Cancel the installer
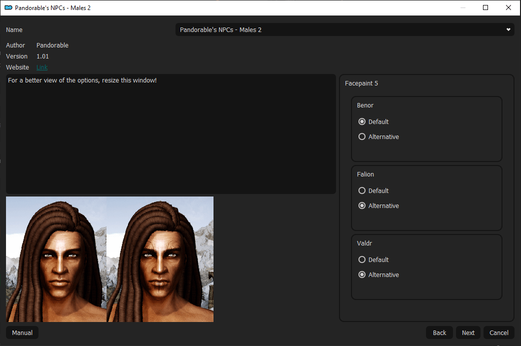The width and height of the screenshot is (521, 346). pyautogui.click(x=498, y=332)
